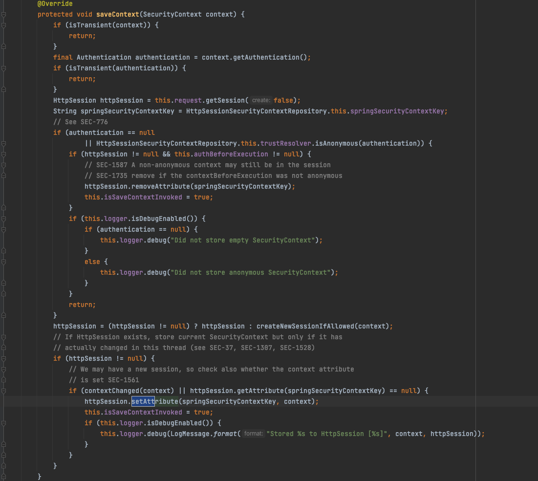Image resolution: width=538 pixels, height=481 pixels.
Task: Collapse the saveContext method using its gutter fold marker
Action: click(x=3, y=14)
